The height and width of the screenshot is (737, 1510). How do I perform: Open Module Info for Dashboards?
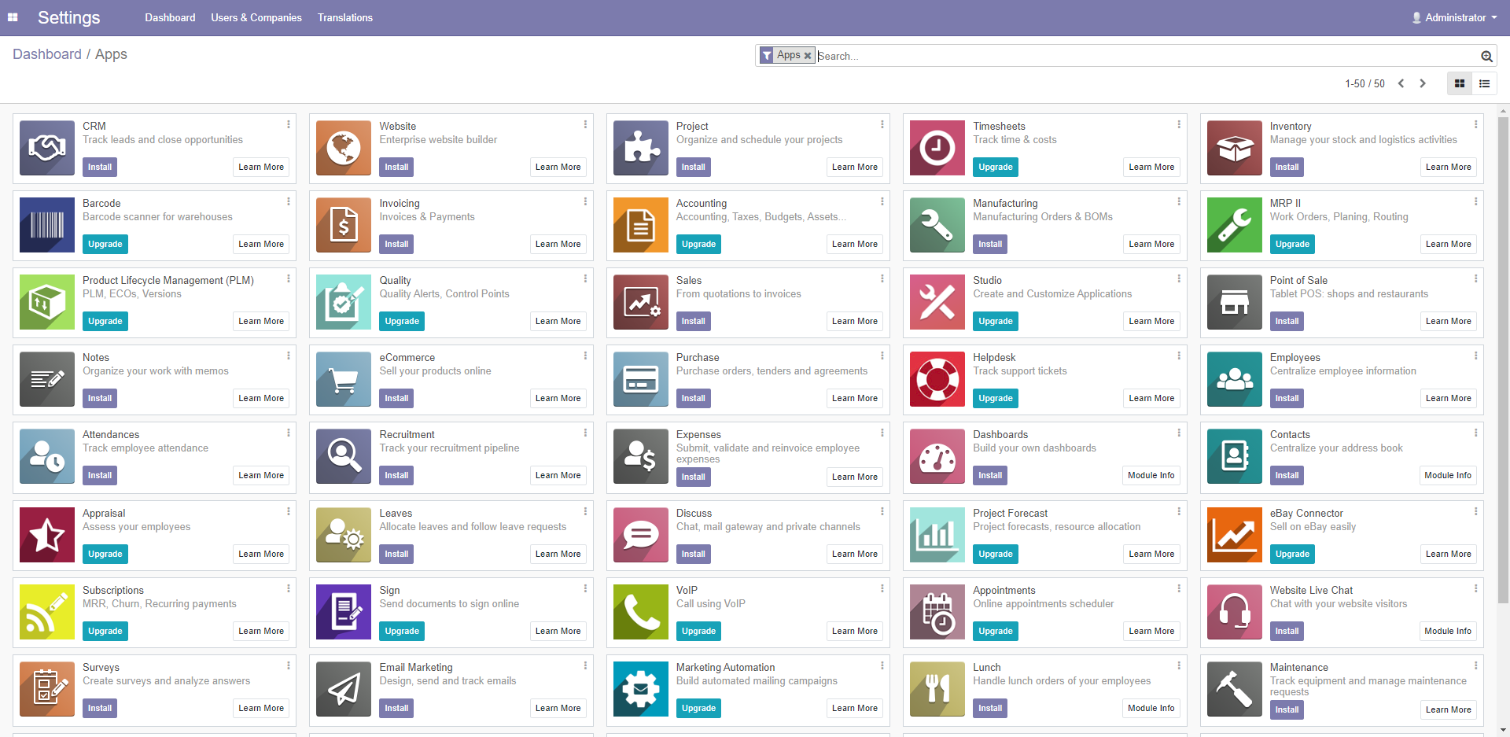1151,475
